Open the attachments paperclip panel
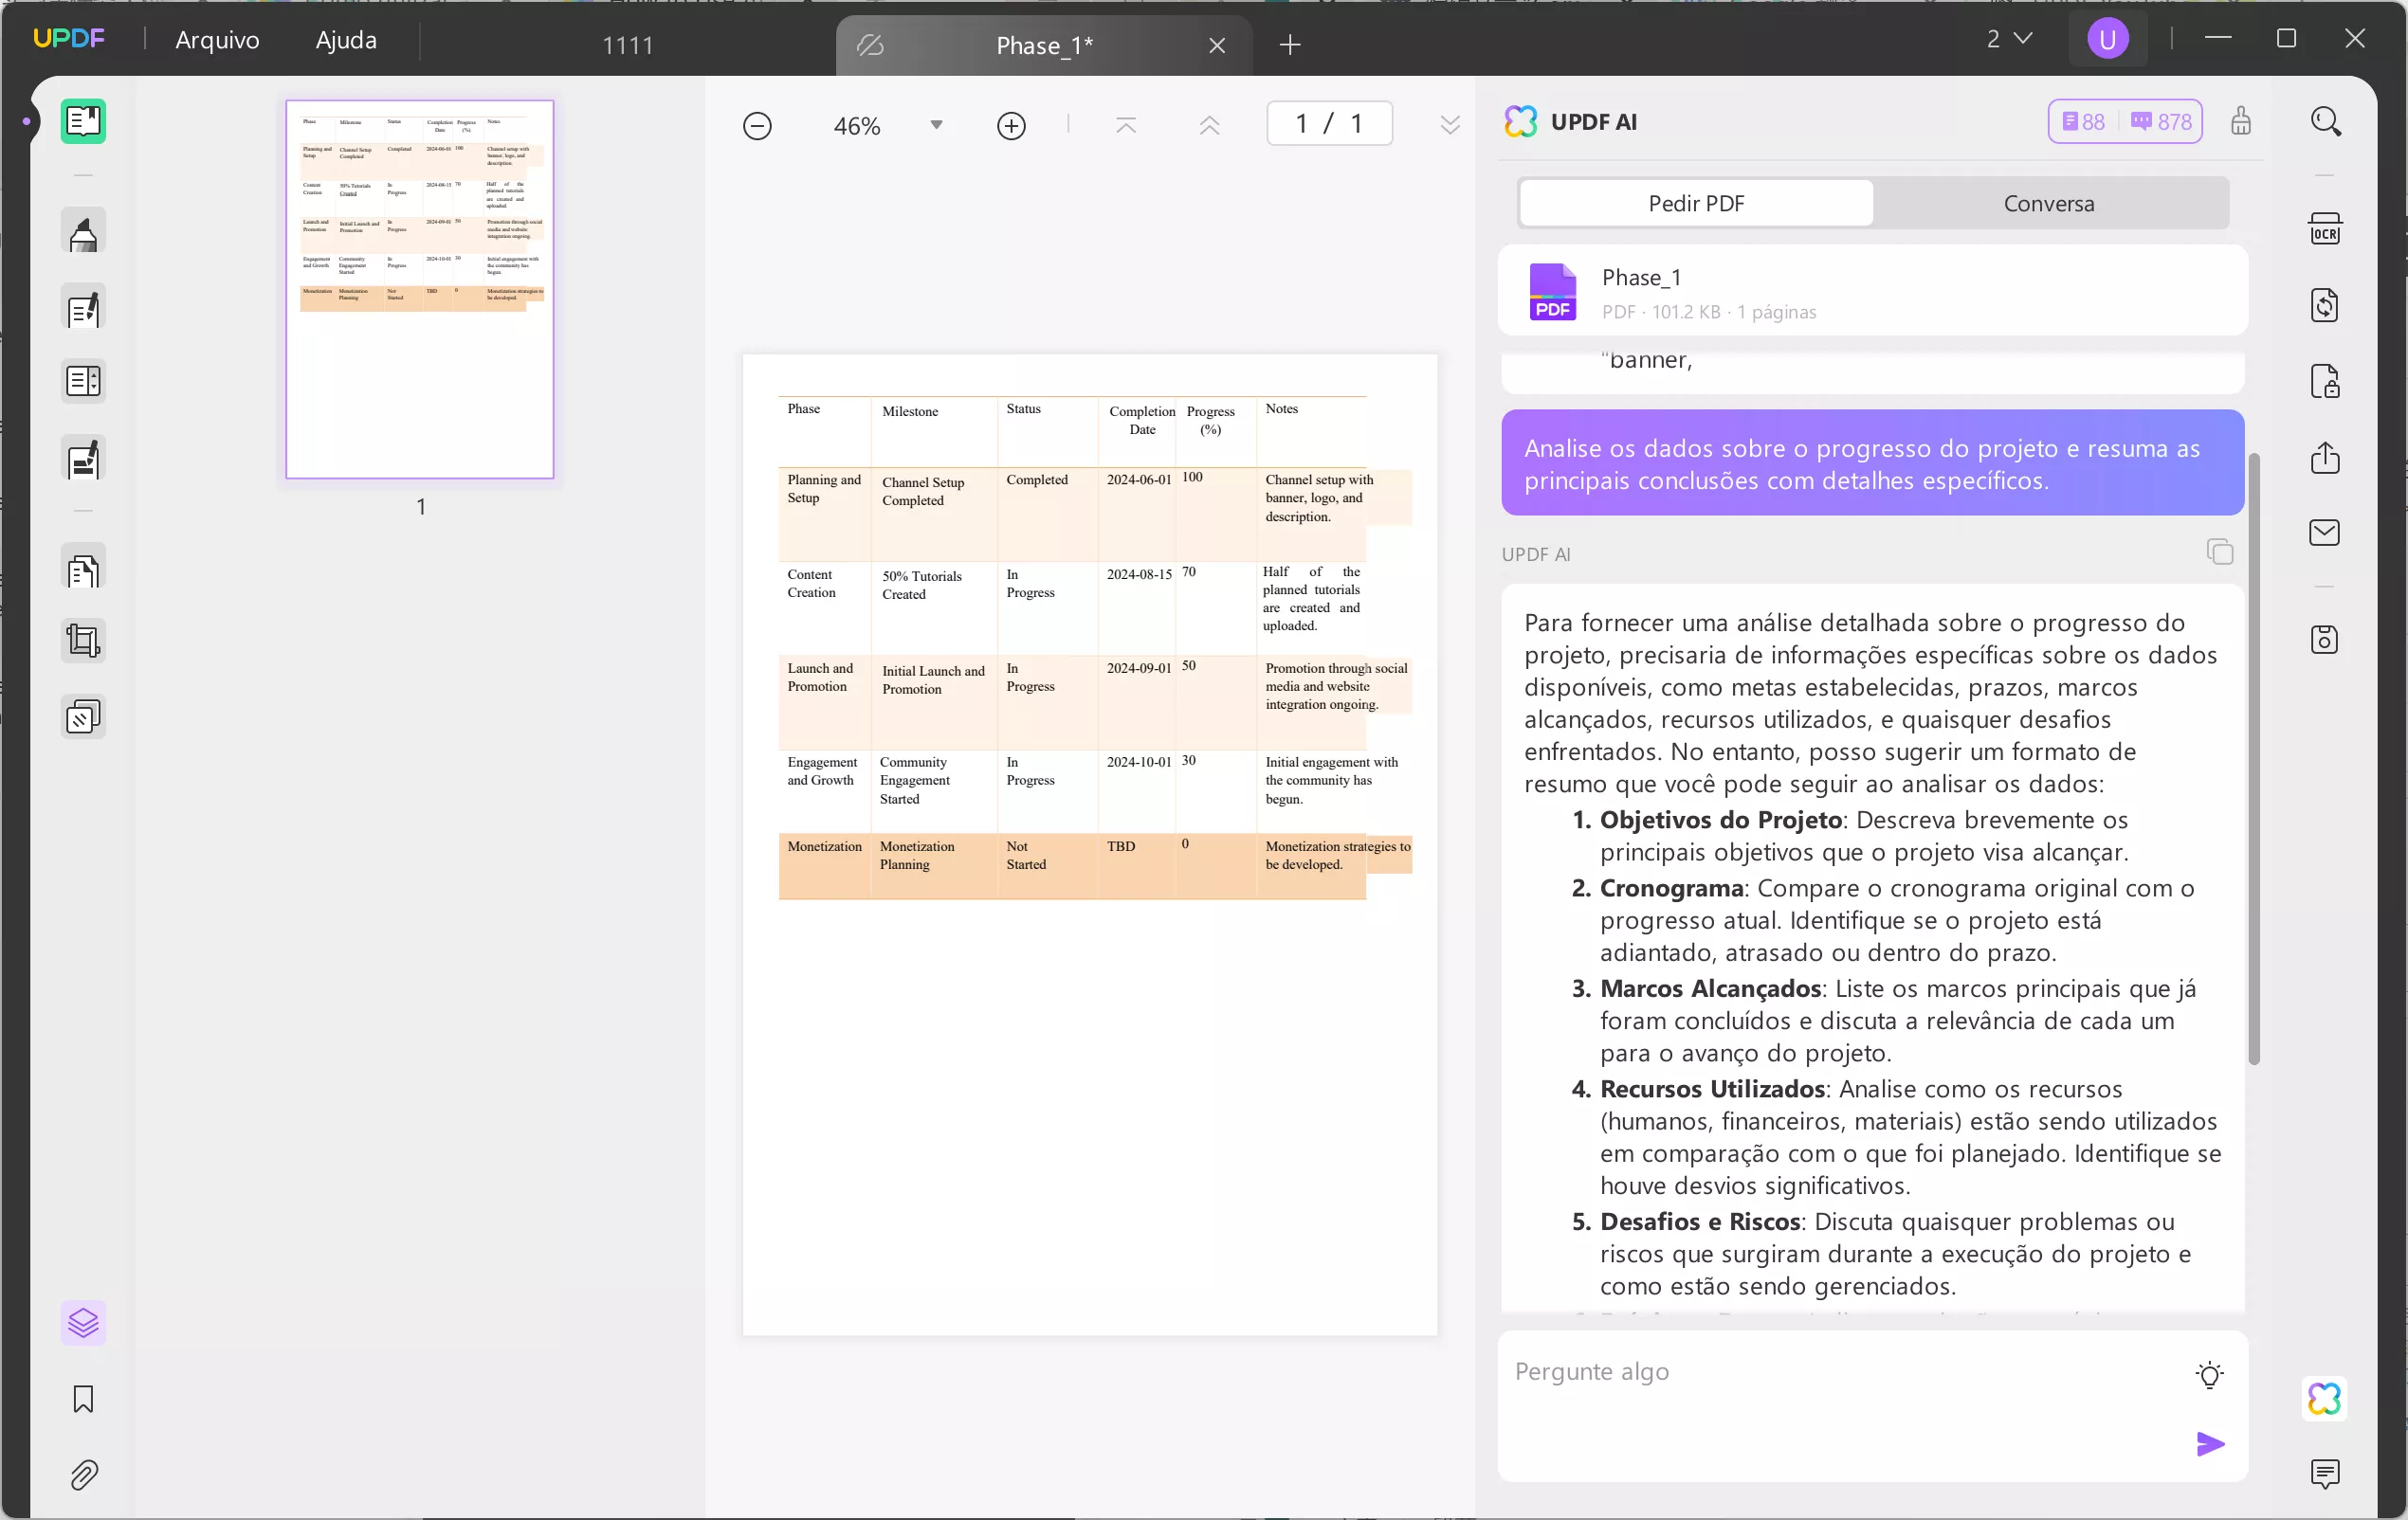The height and width of the screenshot is (1520, 2408). pos(83,1475)
